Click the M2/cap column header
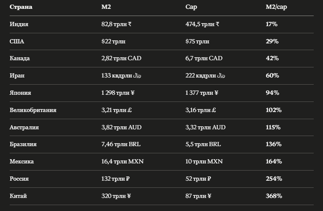323x211 pixels. point(276,7)
